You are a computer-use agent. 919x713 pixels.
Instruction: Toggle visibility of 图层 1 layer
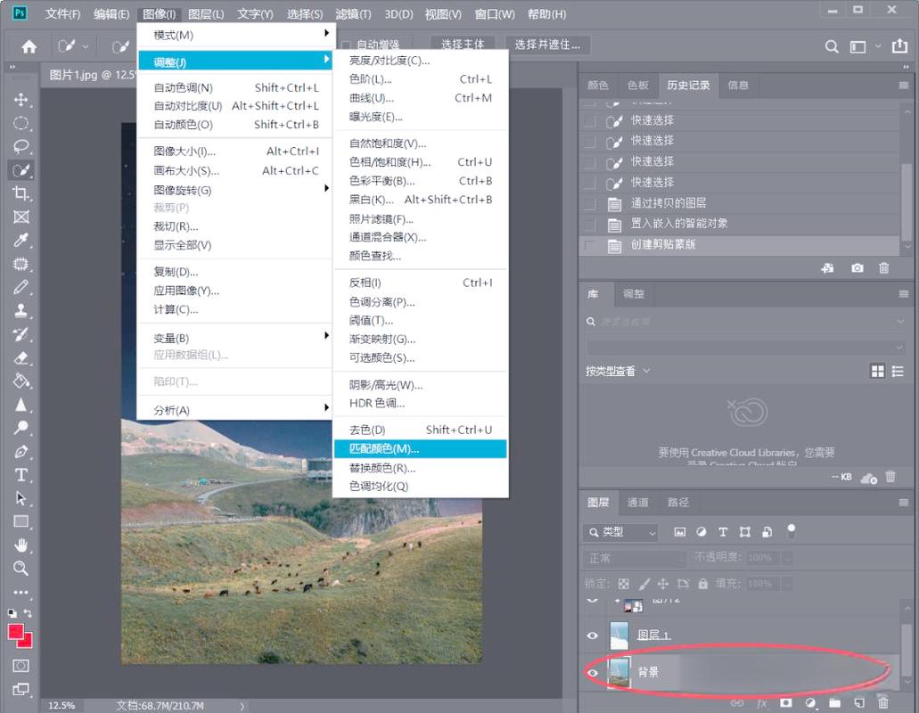[593, 635]
